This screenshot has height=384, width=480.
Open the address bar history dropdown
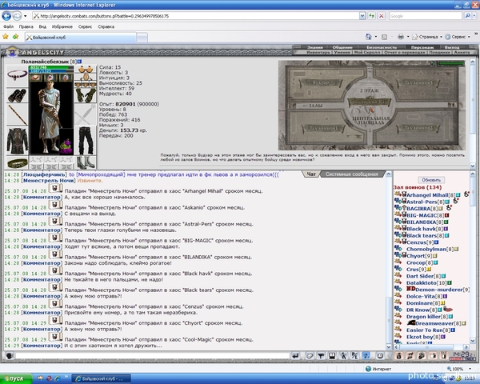click(362, 16)
